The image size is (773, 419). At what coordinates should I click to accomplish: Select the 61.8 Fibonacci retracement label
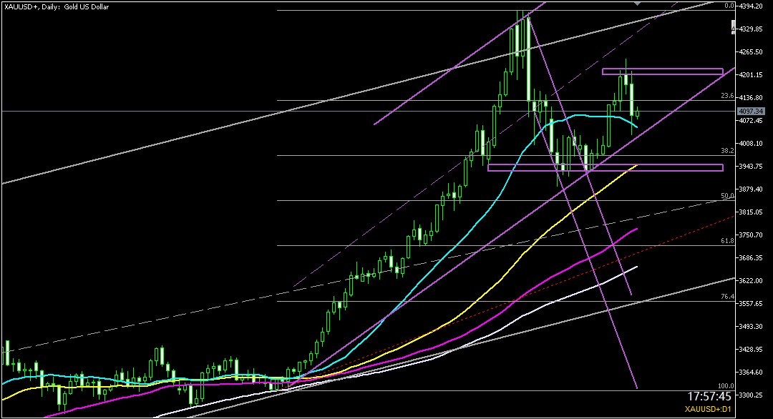click(x=727, y=241)
